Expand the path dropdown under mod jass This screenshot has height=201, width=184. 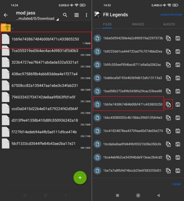(58, 19)
